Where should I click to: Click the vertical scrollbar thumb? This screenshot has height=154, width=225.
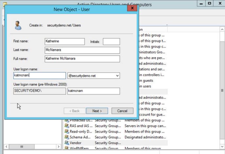[x=222, y=90]
